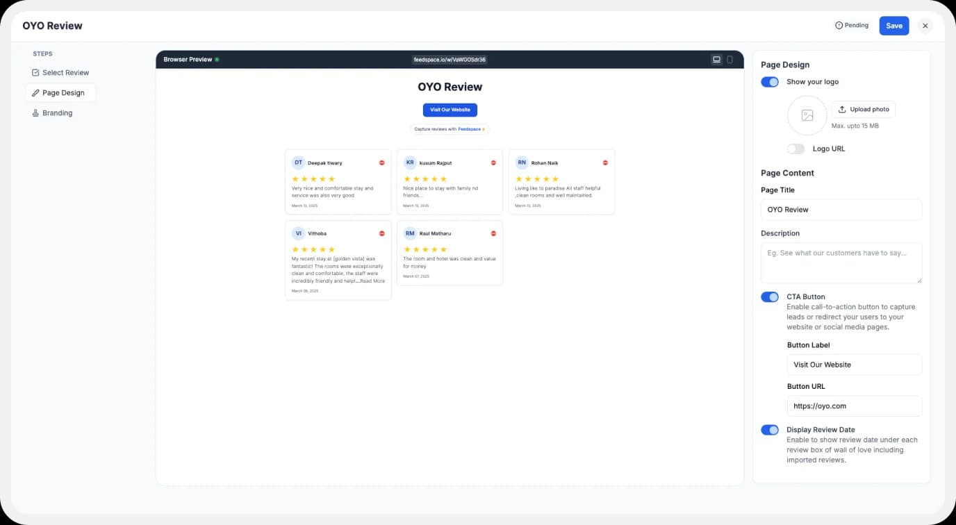Turn off the Display Review Date toggle
This screenshot has height=525, width=956.
click(x=769, y=429)
